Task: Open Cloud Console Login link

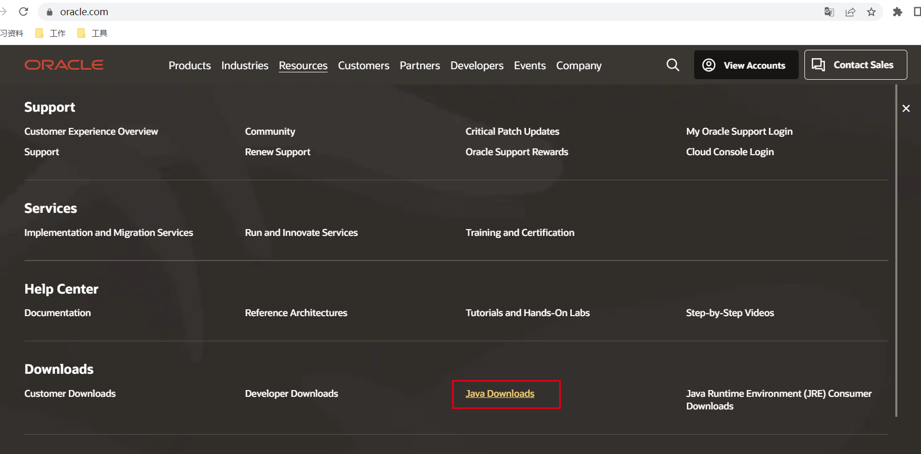Action: click(x=729, y=152)
